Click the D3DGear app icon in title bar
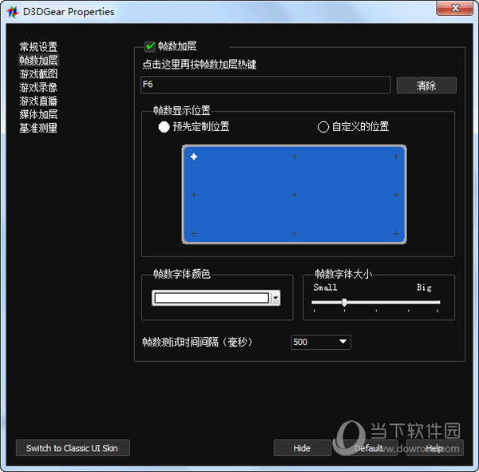Viewport: 479px width, 472px height. point(13,12)
